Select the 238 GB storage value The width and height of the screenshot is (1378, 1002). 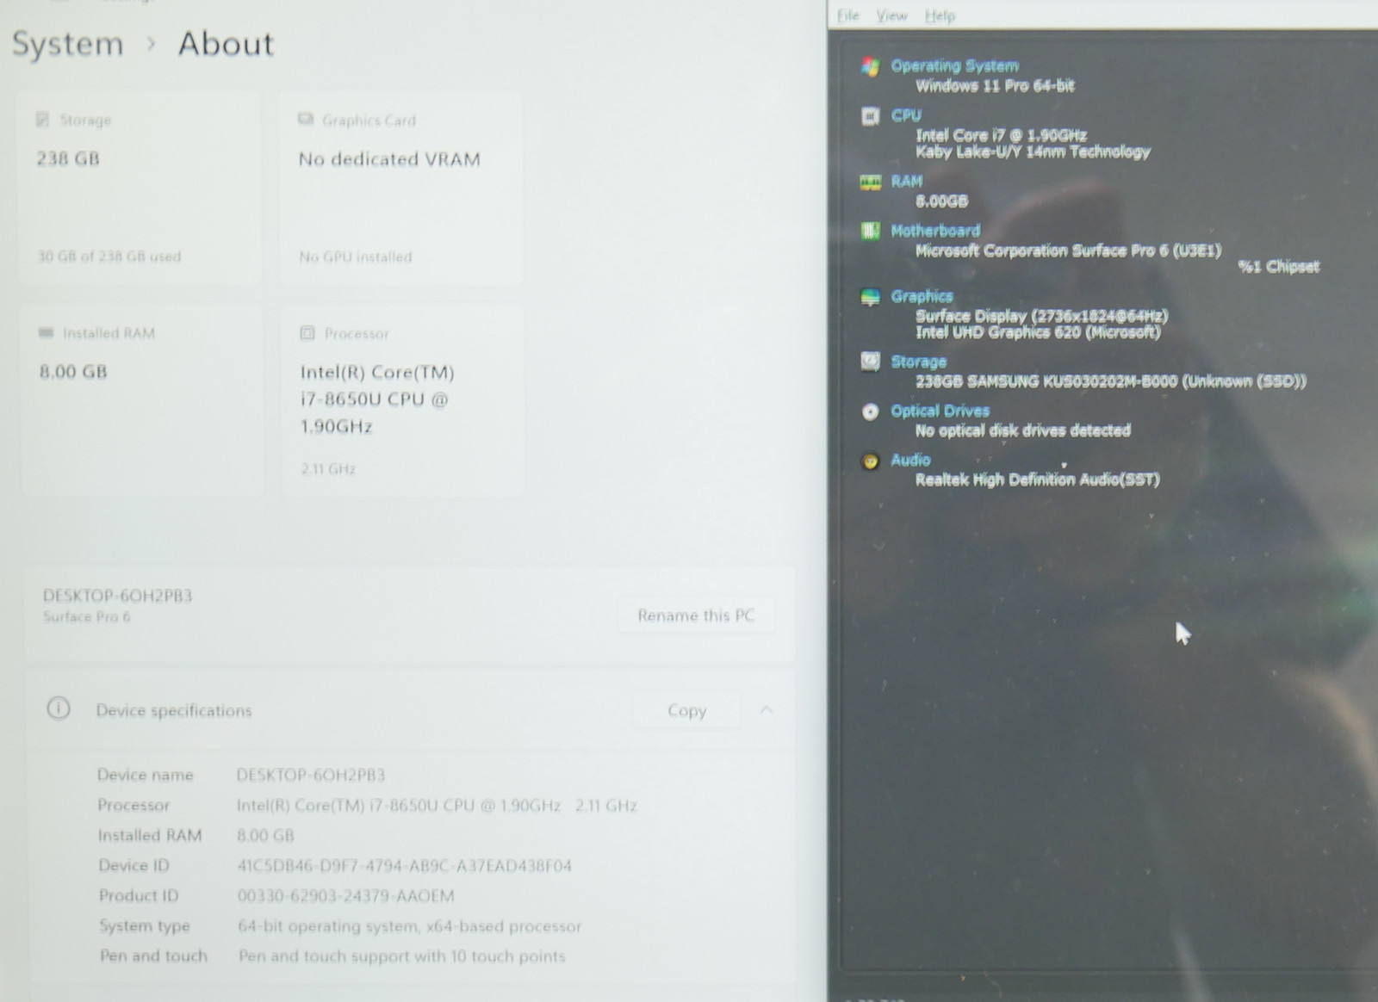[x=68, y=158]
